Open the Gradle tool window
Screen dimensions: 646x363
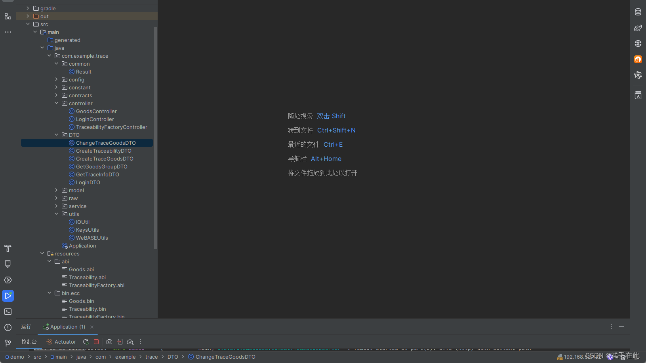(x=638, y=28)
